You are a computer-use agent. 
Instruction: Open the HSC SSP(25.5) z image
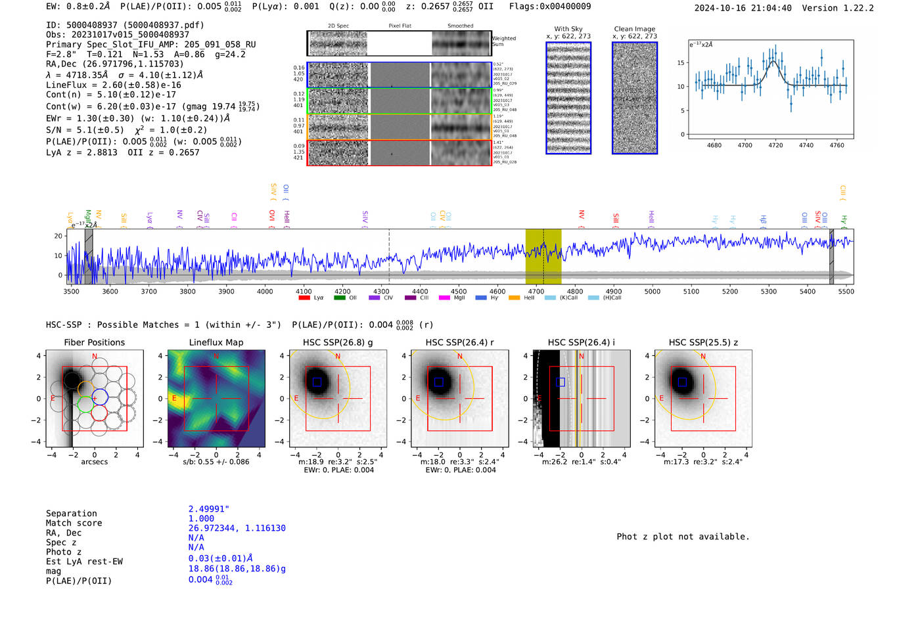703,398
